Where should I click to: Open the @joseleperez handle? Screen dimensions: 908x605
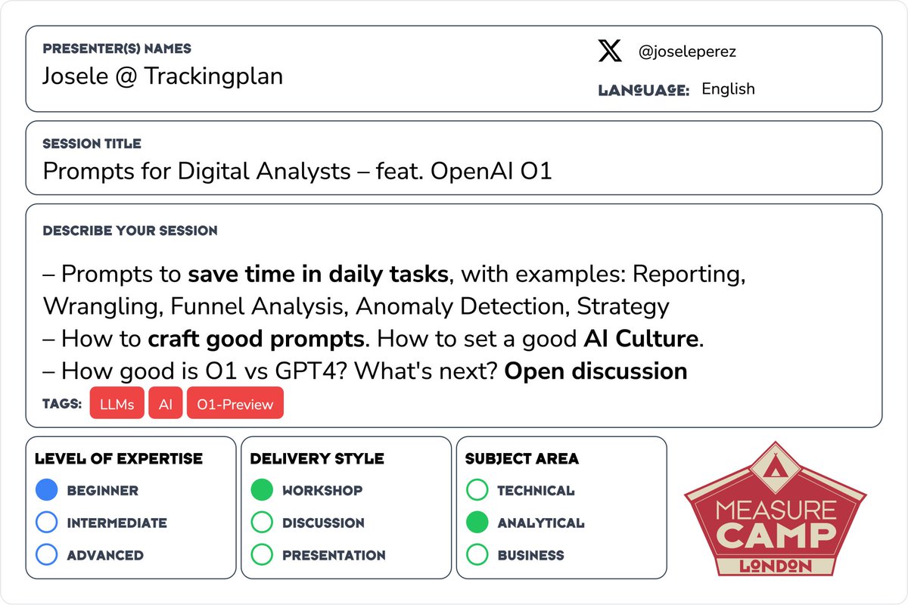click(688, 52)
